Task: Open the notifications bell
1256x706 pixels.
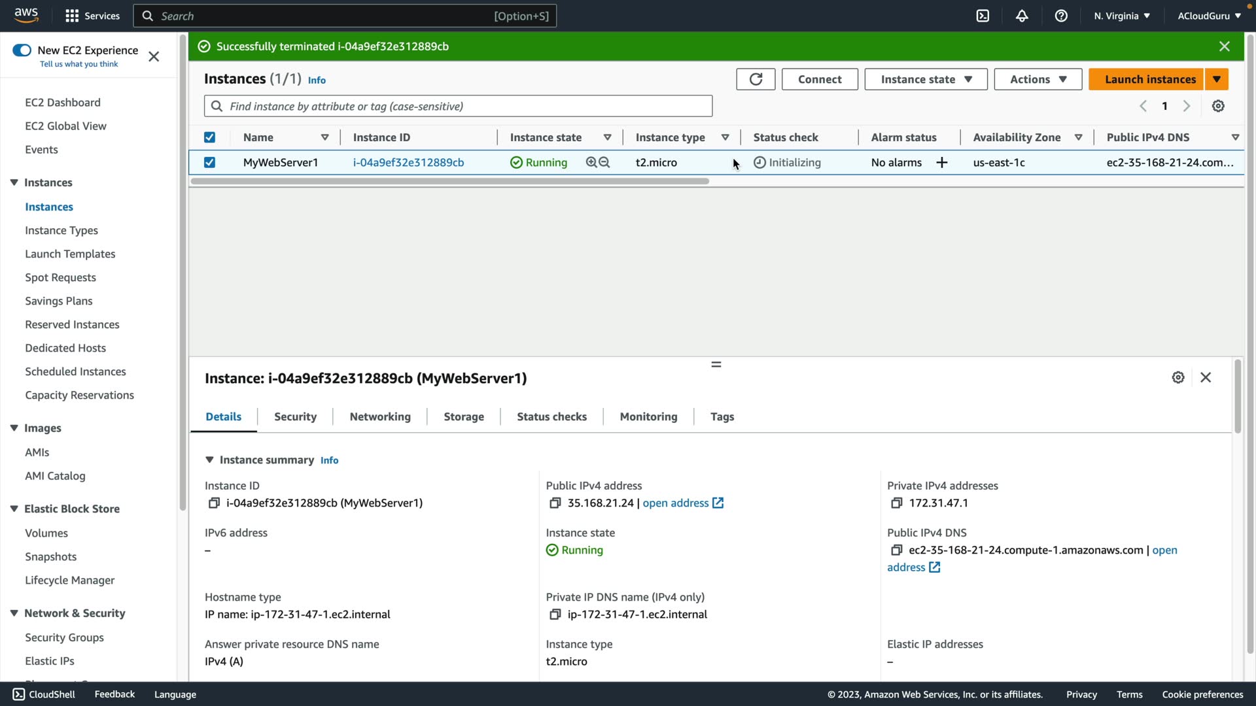Action: tap(1022, 16)
